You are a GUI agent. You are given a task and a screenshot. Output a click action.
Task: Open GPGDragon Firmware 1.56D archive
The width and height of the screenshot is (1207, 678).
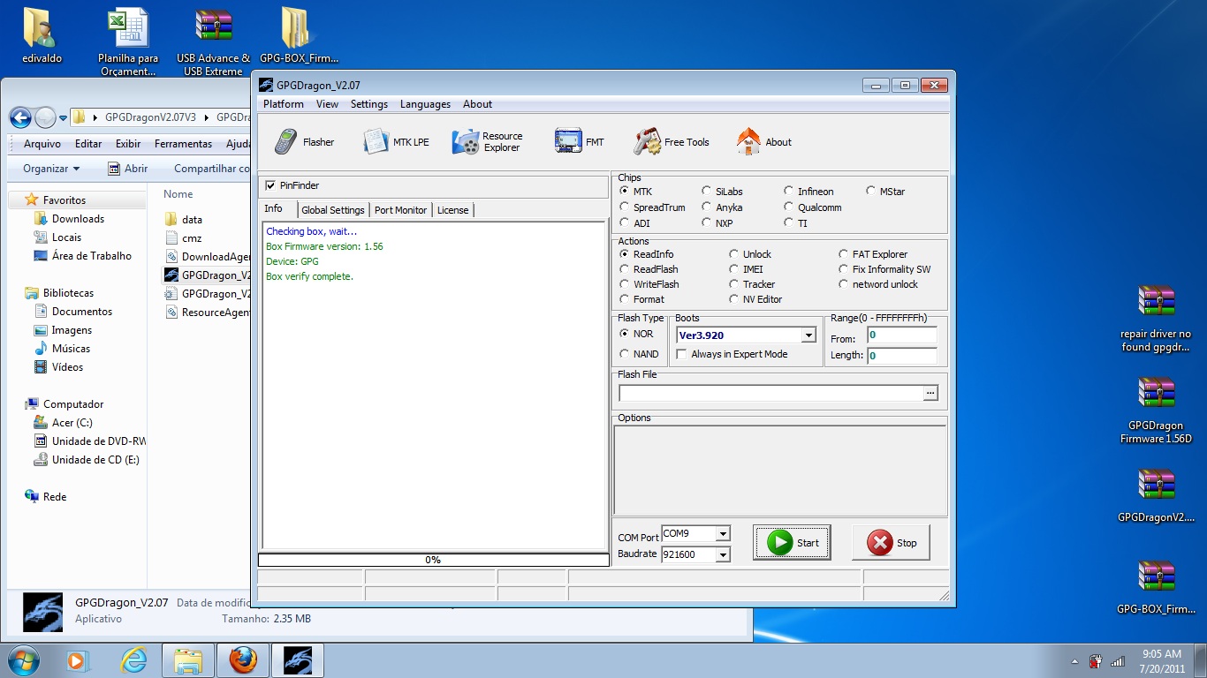click(x=1156, y=411)
